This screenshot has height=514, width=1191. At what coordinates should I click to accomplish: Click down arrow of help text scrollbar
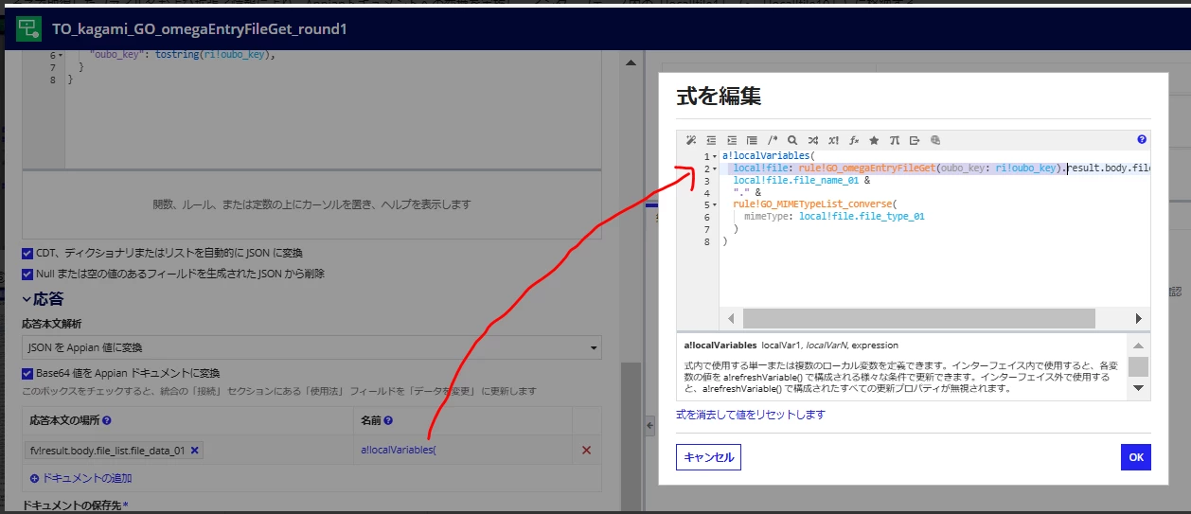coord(1138,388)
